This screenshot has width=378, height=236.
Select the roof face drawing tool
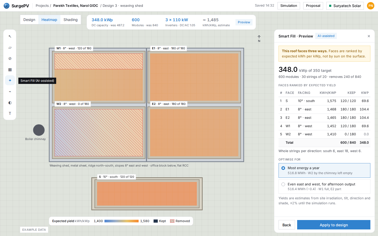click(x=10, y=47)
